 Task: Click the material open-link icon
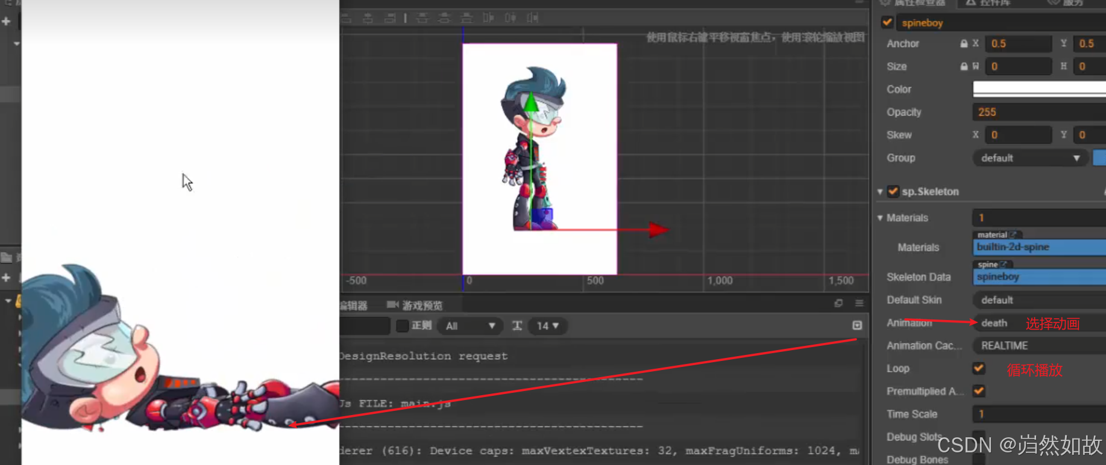coord(1013,235)
